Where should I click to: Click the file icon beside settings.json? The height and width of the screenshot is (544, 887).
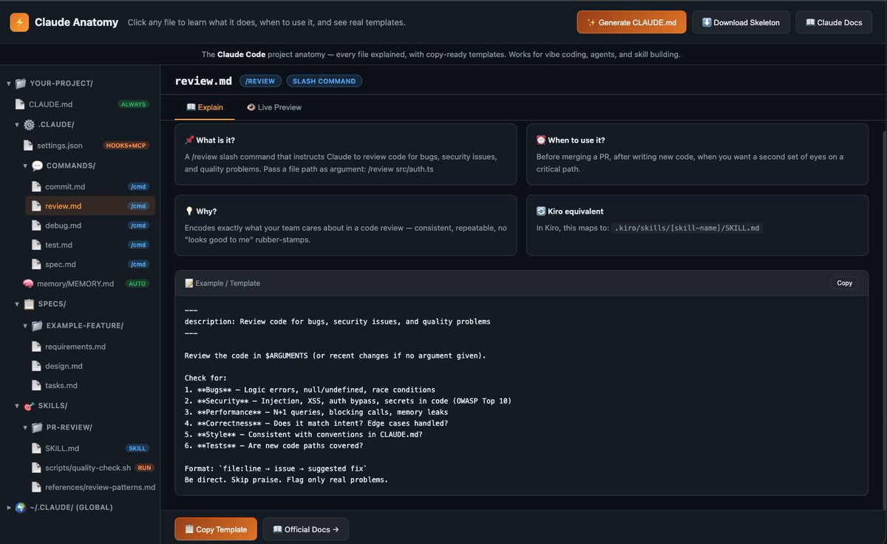28,146
